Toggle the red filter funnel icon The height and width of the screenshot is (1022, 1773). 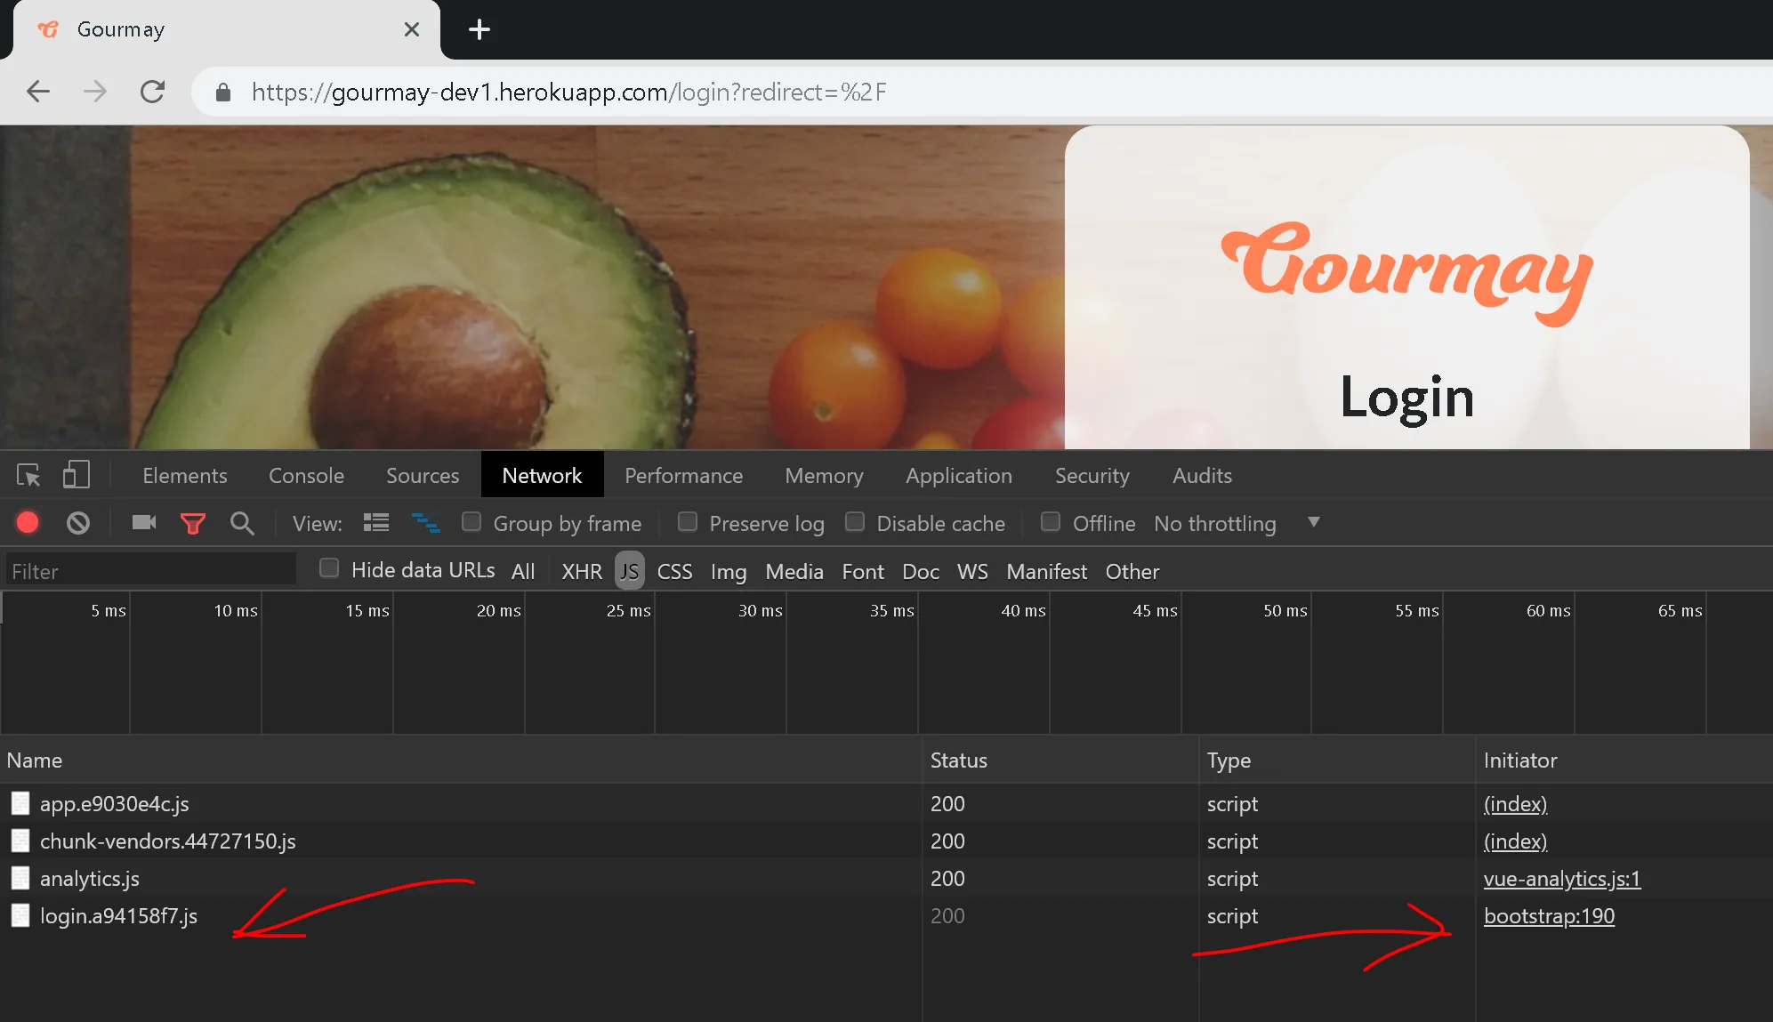pyautogui.click(x=192, y=524)
